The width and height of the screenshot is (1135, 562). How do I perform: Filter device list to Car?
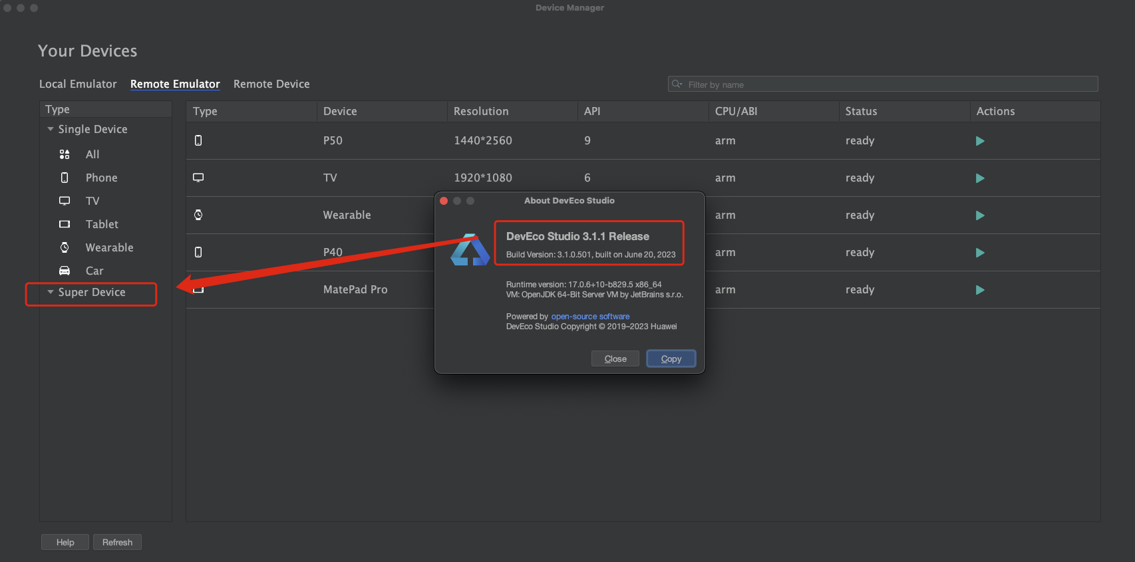click(94, 271)
